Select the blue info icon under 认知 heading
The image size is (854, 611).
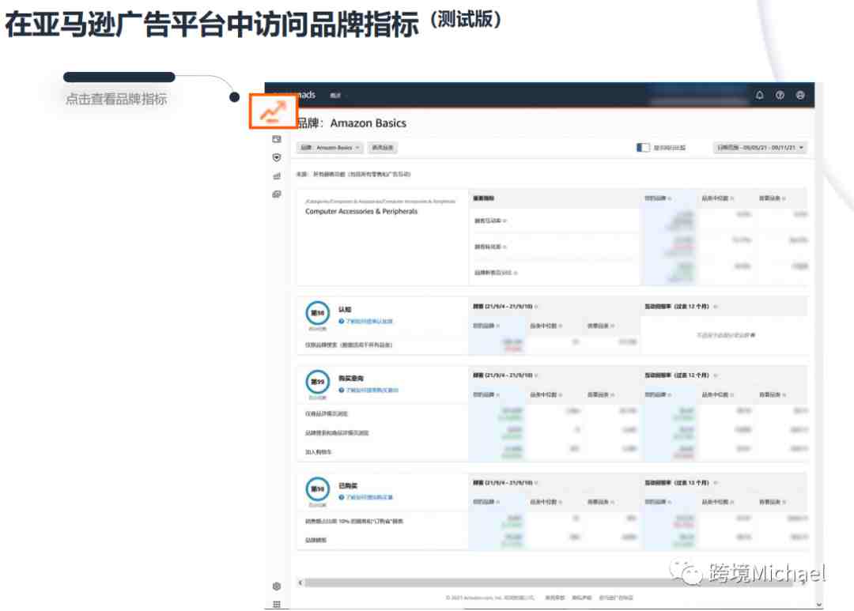tap(342, 321)
